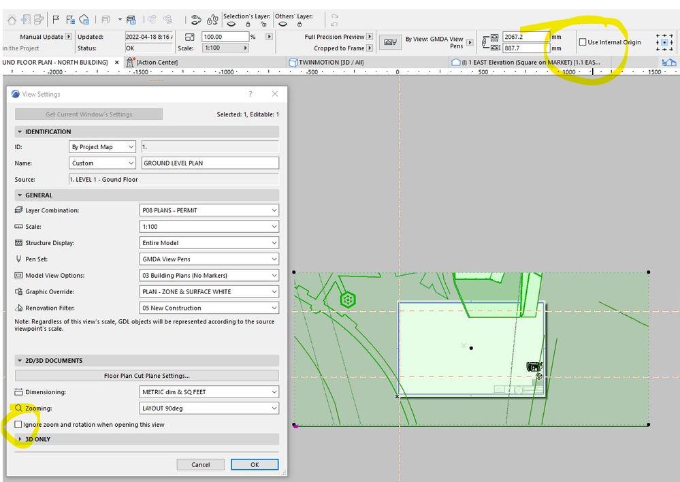Click the help question mark in View Settings
680x482 pixels.
point(250,94)
